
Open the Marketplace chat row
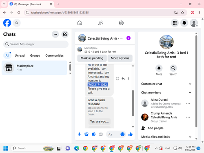coord(34,68)
